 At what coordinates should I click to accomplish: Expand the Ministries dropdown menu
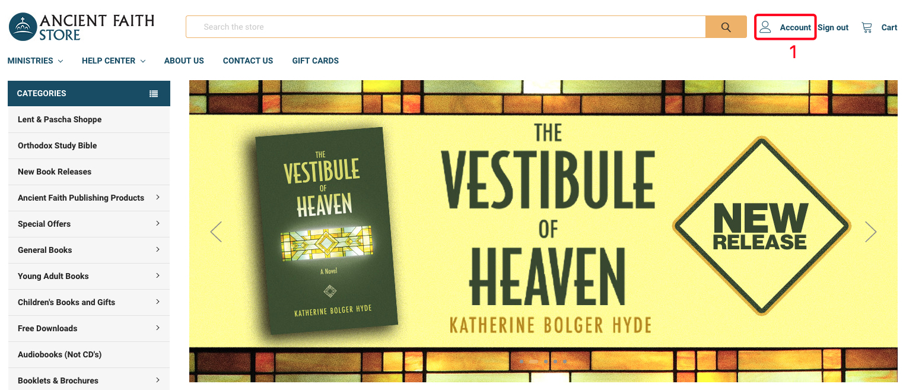[x=35, y=61]
